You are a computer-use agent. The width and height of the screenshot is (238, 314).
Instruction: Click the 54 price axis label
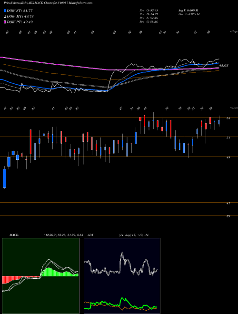pyautogui.click(x=228, y=118)
